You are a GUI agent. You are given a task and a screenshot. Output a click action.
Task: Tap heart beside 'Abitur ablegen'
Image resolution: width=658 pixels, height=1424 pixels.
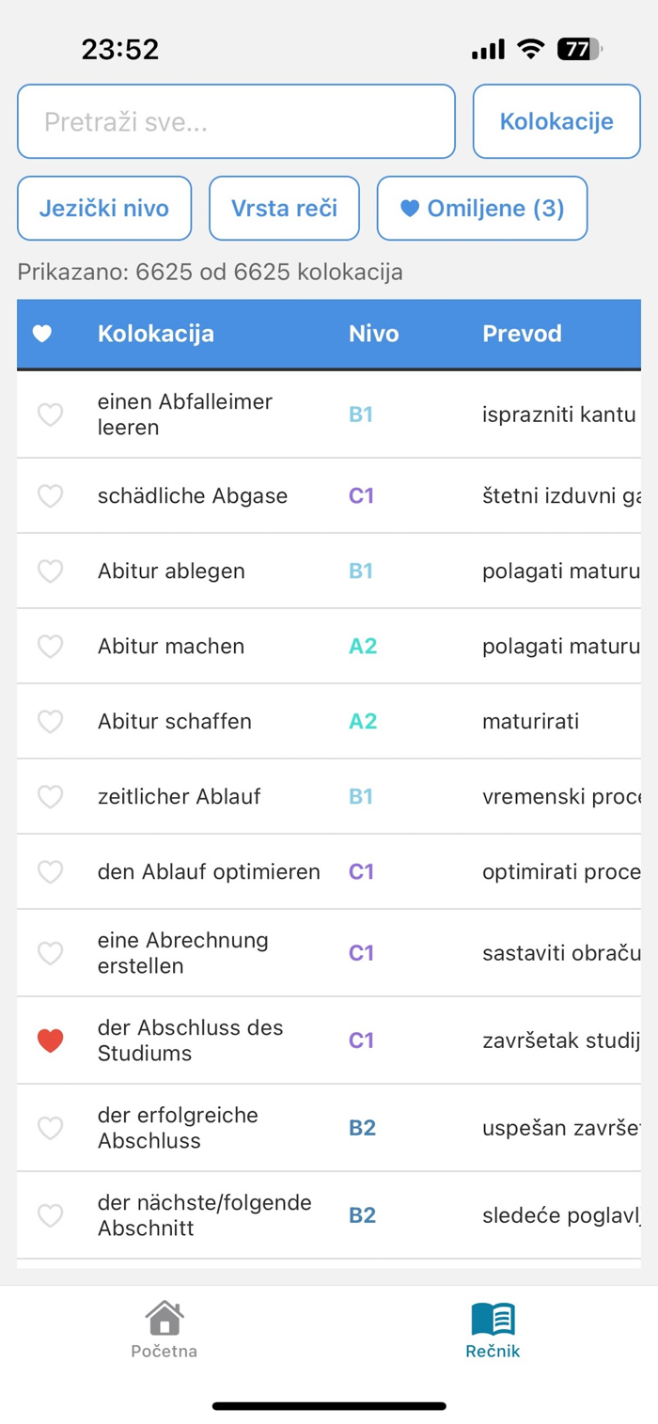50,571
